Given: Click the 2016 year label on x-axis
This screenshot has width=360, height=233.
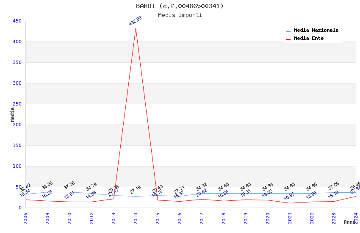Looking at the screenshot, I should tap(180, 218).
